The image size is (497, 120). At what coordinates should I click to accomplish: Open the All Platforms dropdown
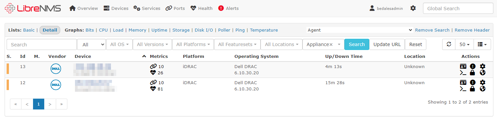click(193, 44)
